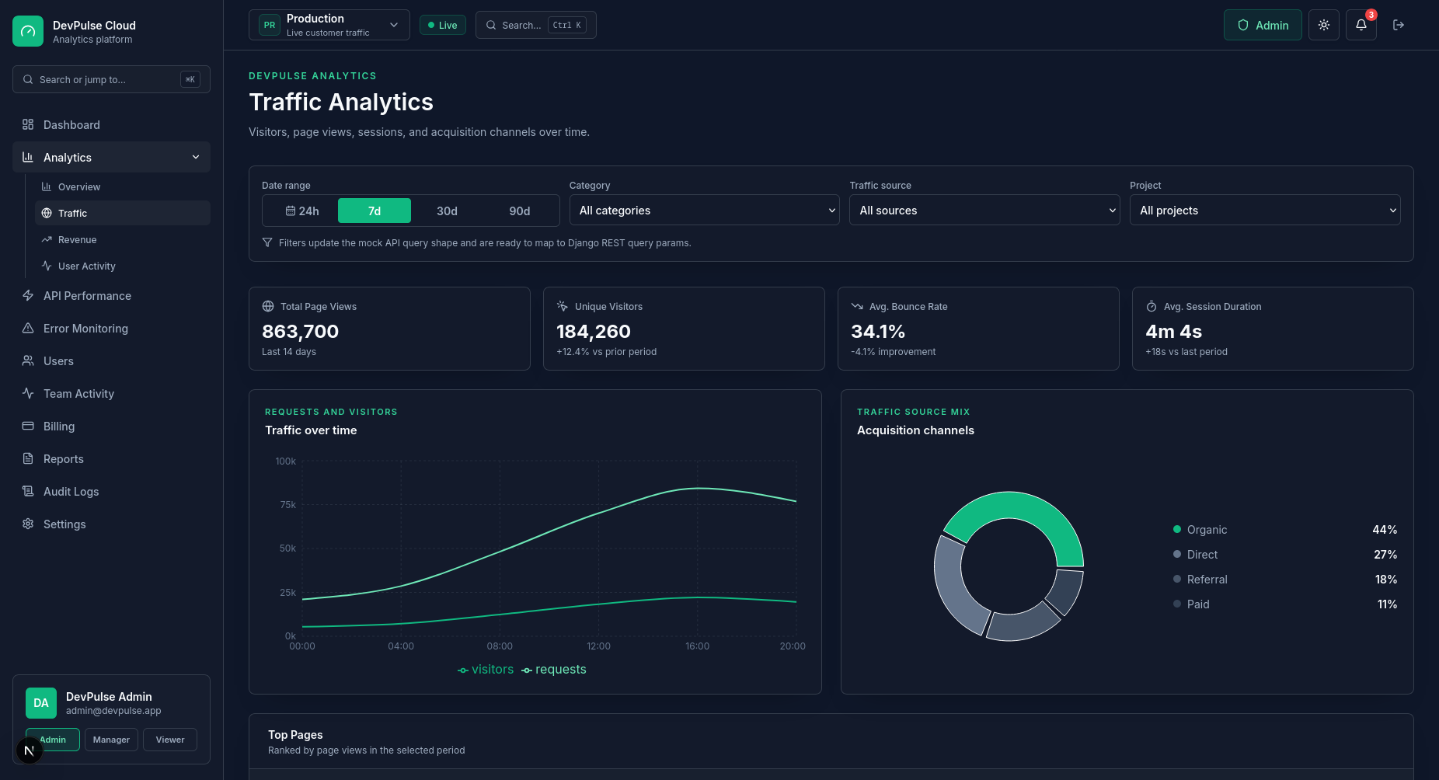Switch role to Manager
Image resolution: width=1439 pixels, height=780 pixels.
111,740
